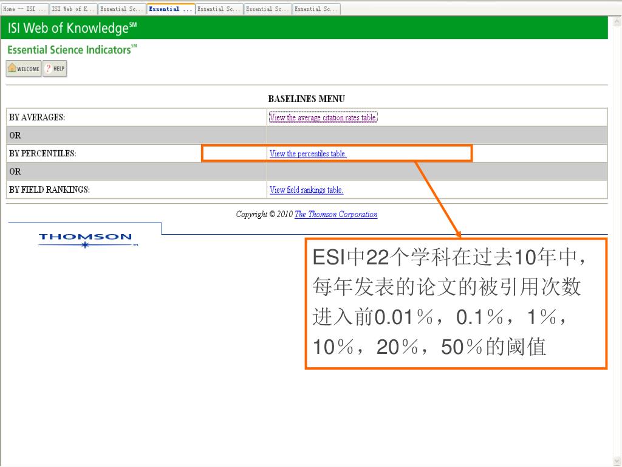Open the last 'Essential Sc...' tab
This screenshot has width=622, height=467.
click(x=316, y=9)
